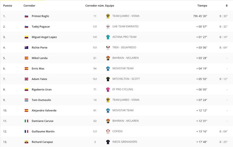Click the EF Pro Cycling pink jersey icon
The width and height of the screenshot is (233, 147).
pyautogui.click(x=108, y=90)
